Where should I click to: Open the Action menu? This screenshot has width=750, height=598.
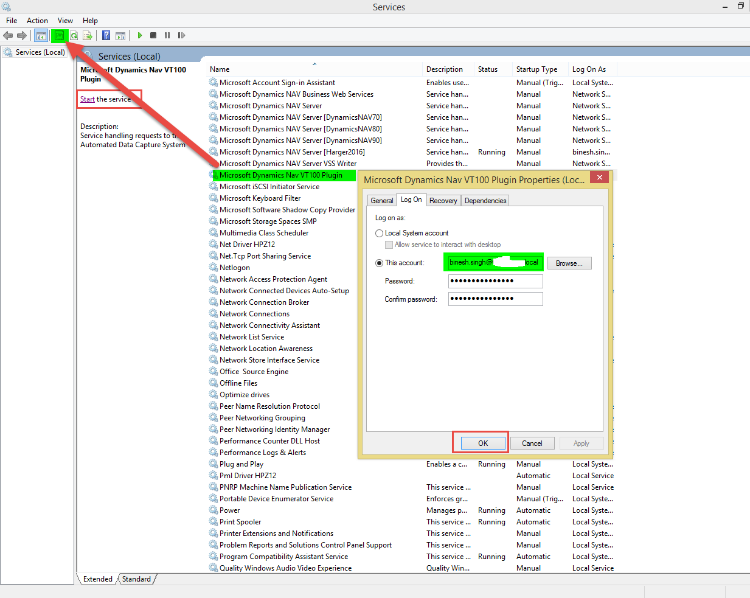tap(37, 20)
